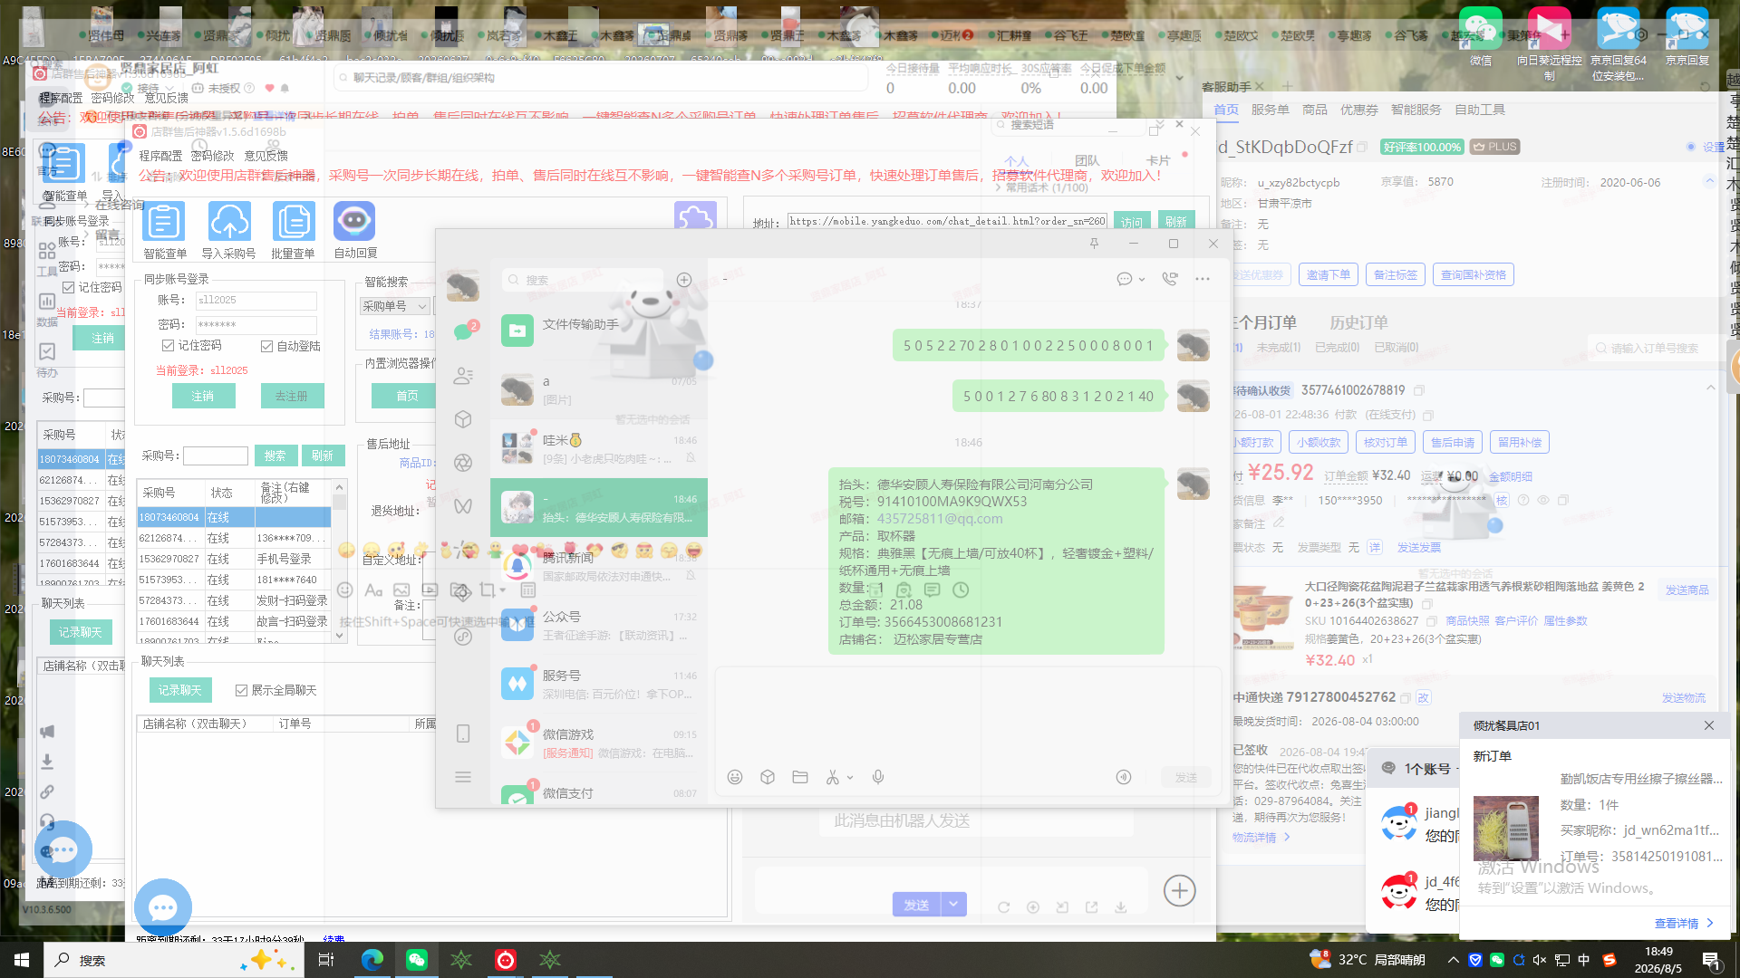Click the product thumbnail in new order notification
The image size is (1740, 978).
(x=1505, y=828)
